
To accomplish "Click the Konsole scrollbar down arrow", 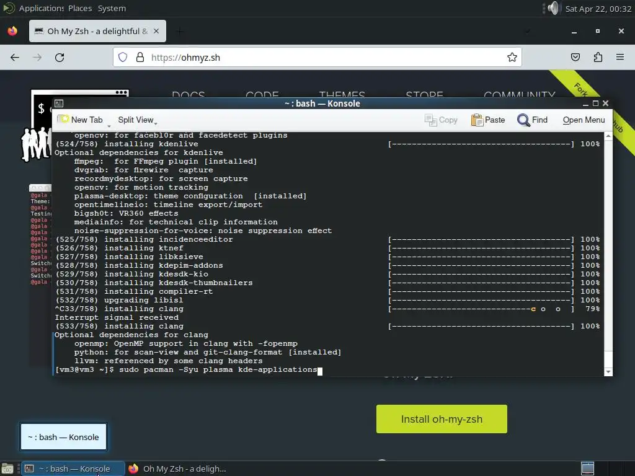I will pyautogui.click(x=608, y=372).
